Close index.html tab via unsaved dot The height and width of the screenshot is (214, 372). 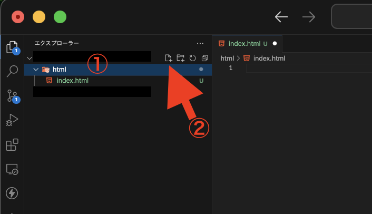coord(275,43)
